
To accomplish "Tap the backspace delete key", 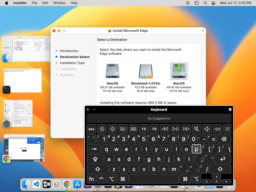I will coord(224,139).
